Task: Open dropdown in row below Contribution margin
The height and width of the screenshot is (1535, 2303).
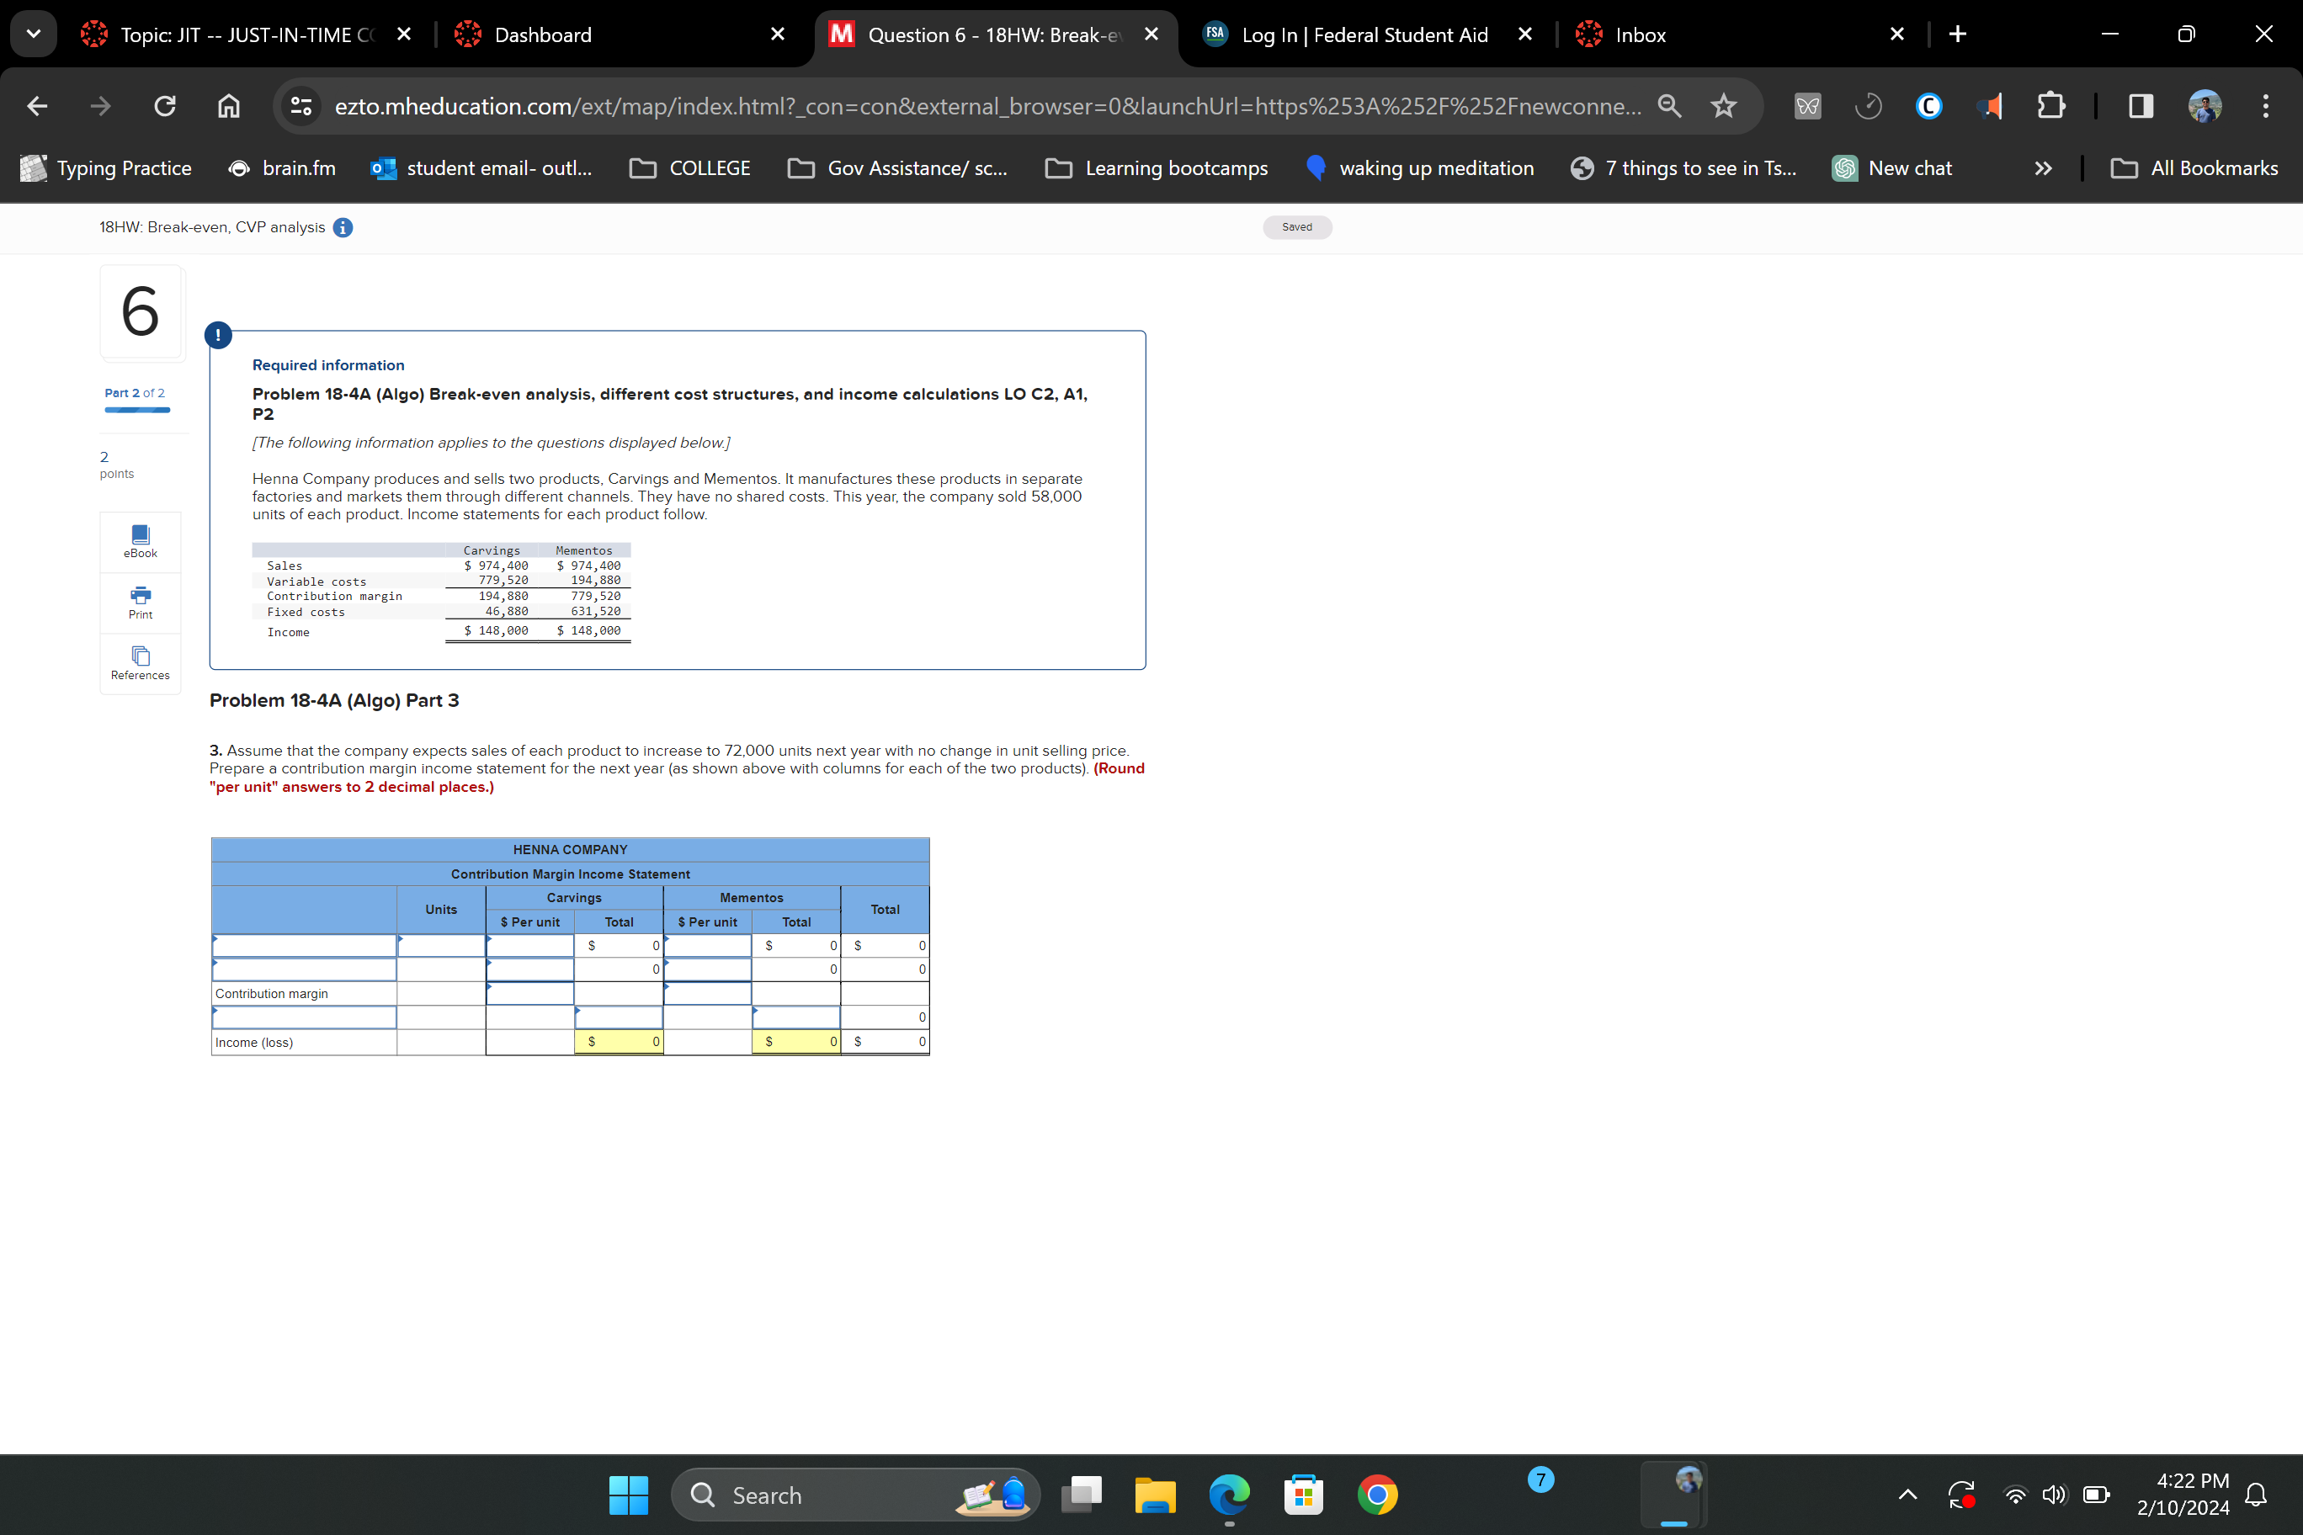Action: [x=305, y=1018]
